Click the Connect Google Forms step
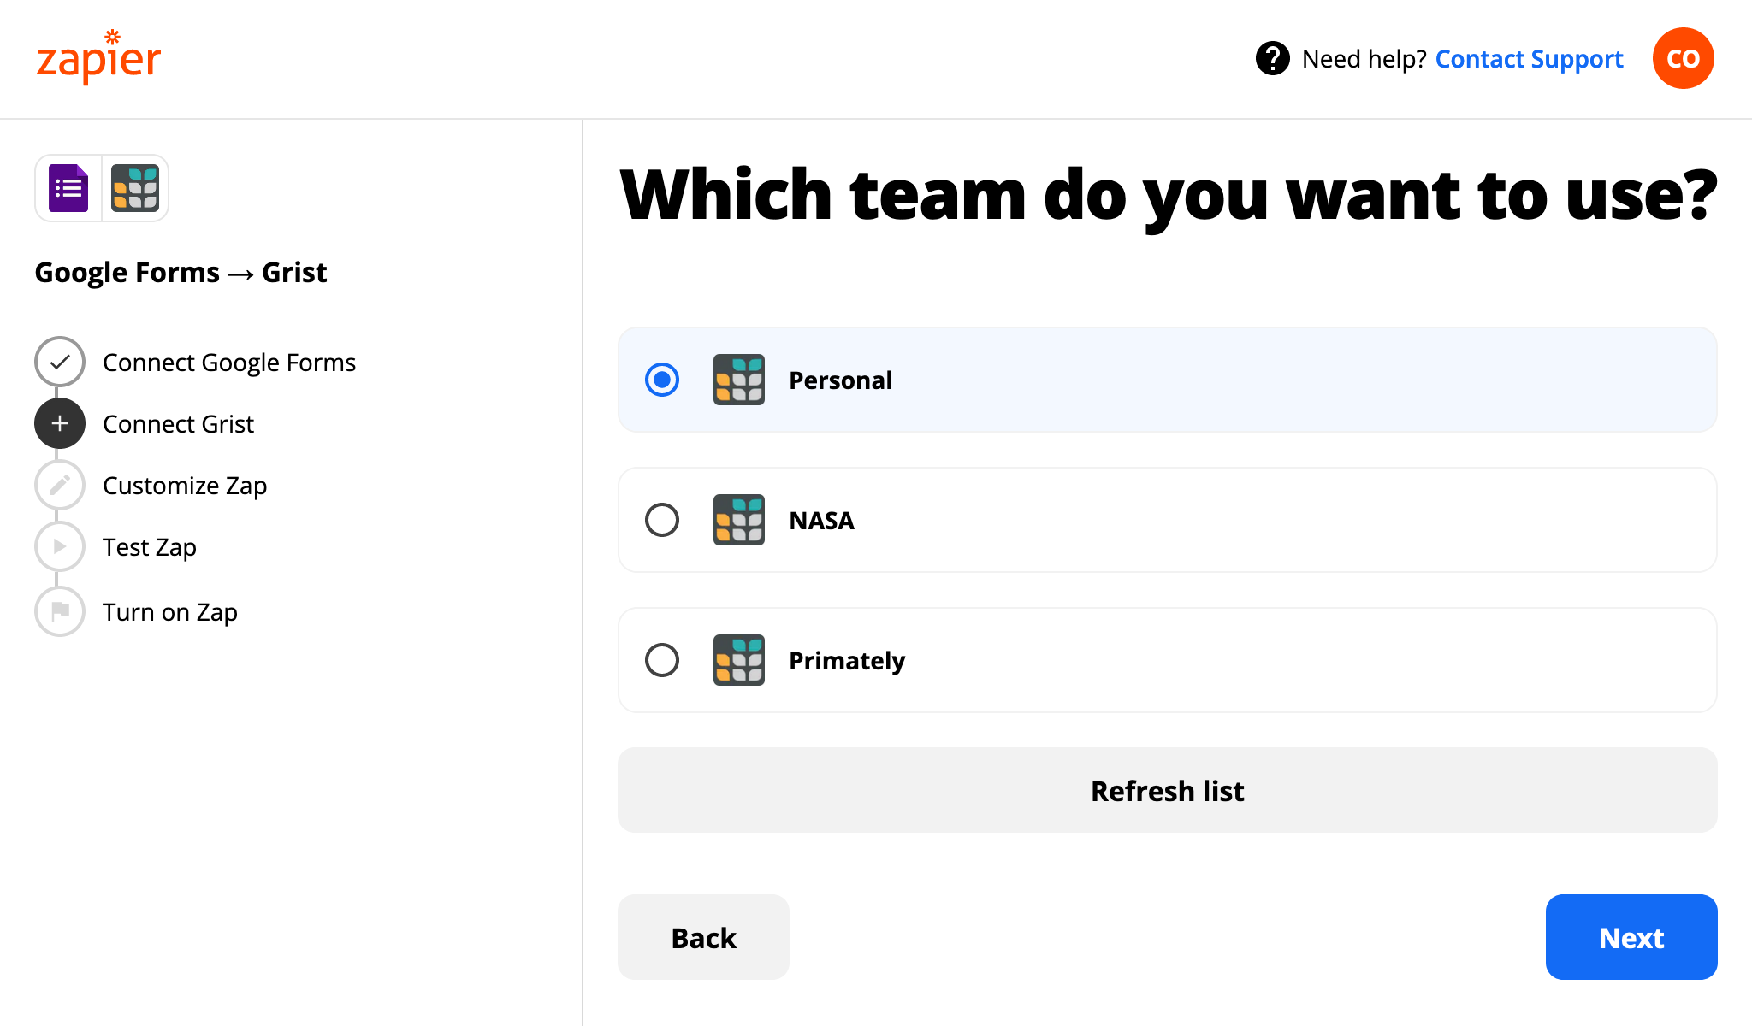The height and width of the screenshot is (1026, 1752). click(228, 360)
